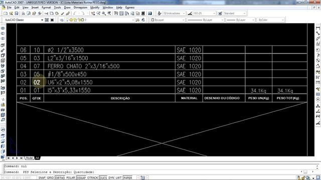Toggle GRID display in status bar

(50, 178)
